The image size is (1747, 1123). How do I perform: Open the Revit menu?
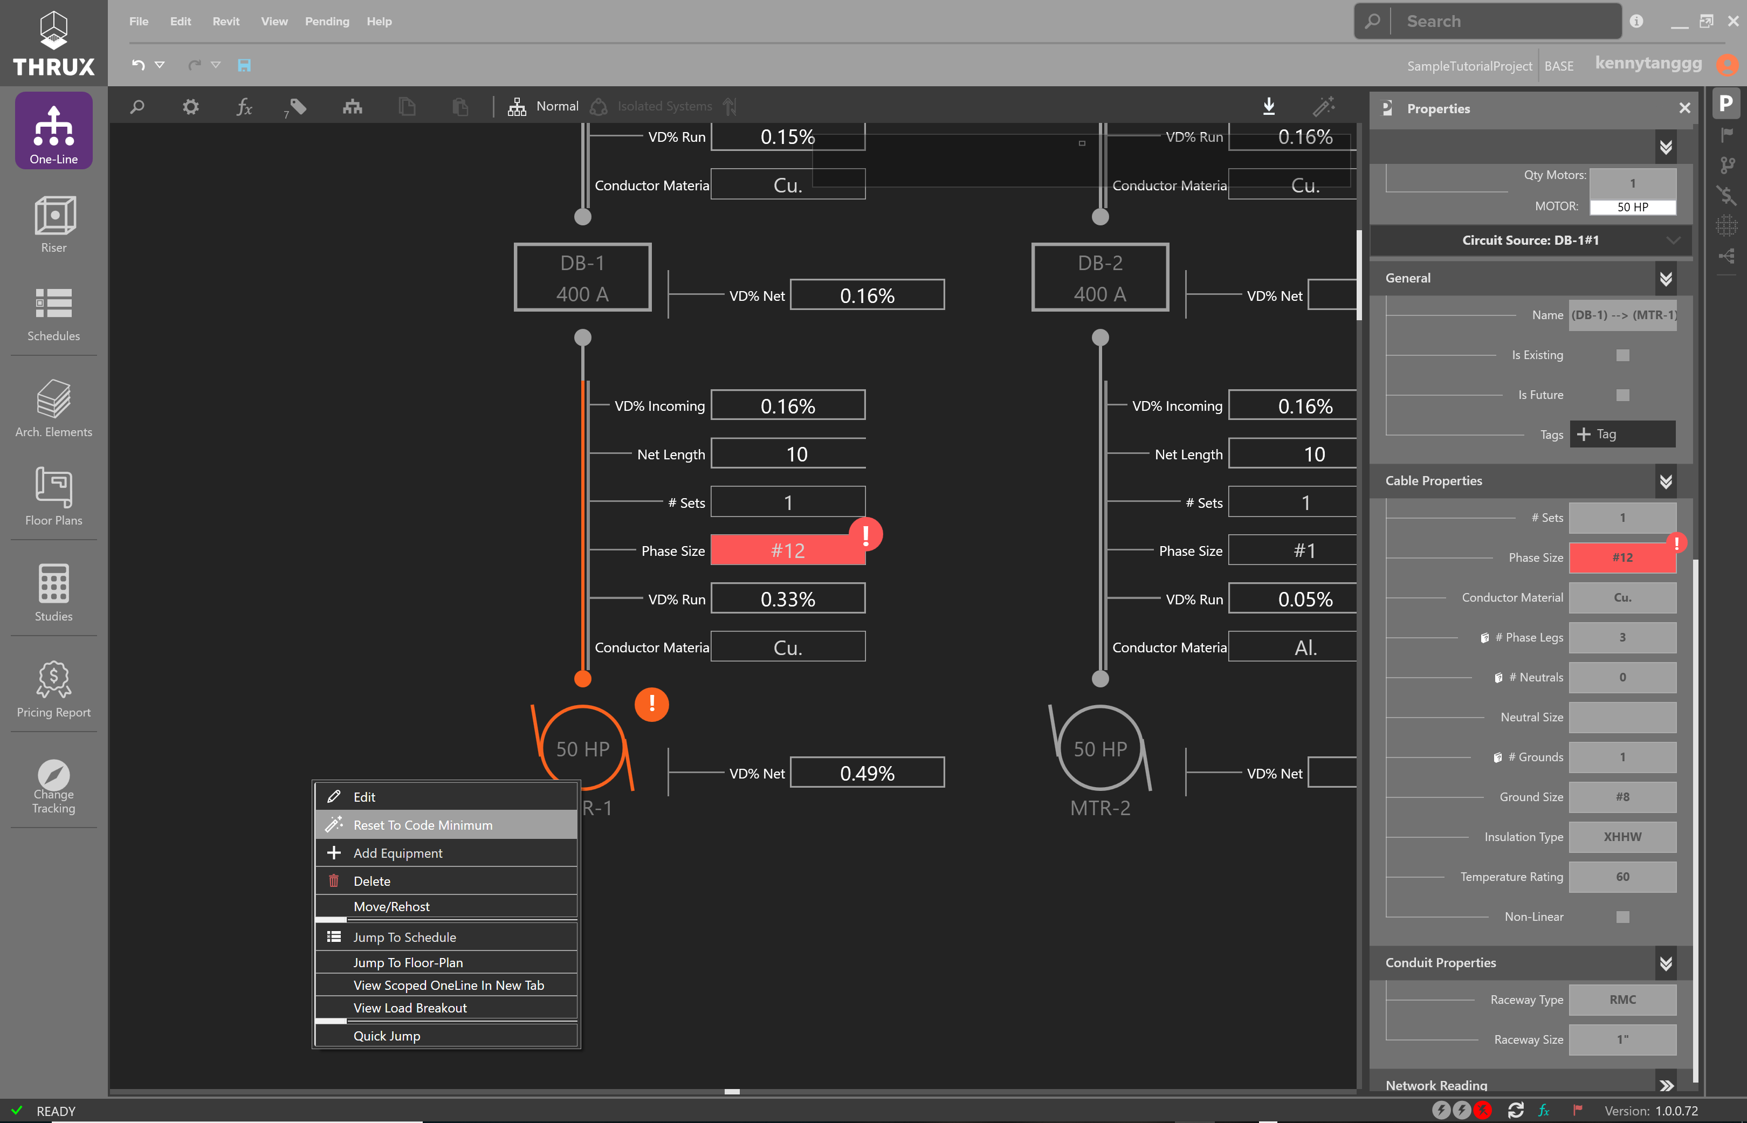click(226, 21)
